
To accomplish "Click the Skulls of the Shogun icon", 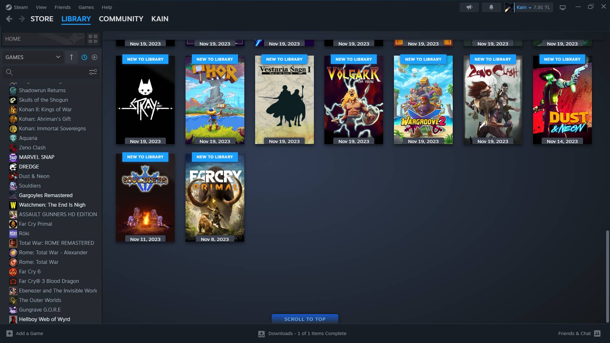I will (x=13, y=100).
